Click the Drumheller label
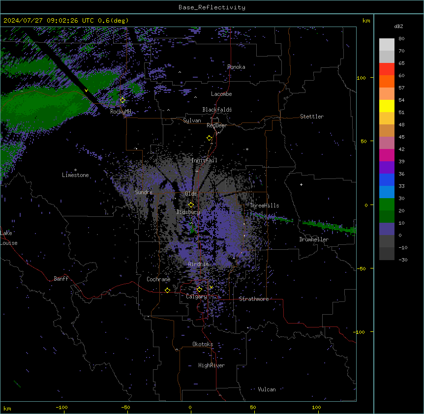Screen dimensions: 424x414 pos(314,239)
